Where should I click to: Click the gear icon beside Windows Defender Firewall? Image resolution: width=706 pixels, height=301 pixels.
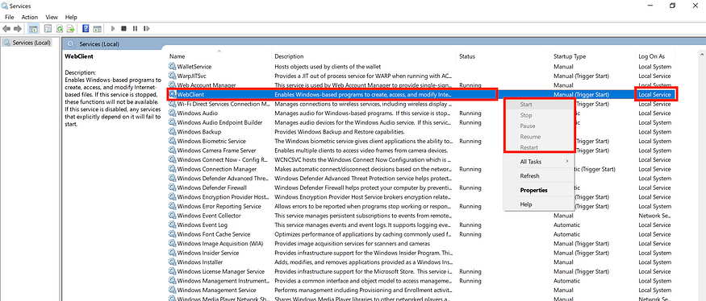tap(173, 188)
